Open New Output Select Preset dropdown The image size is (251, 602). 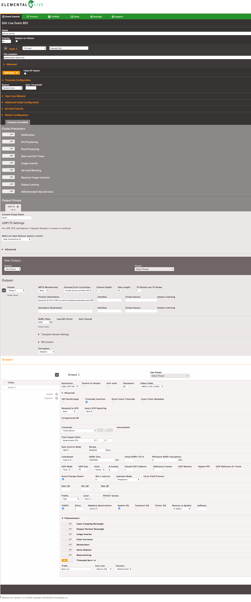tap(154, 269)
